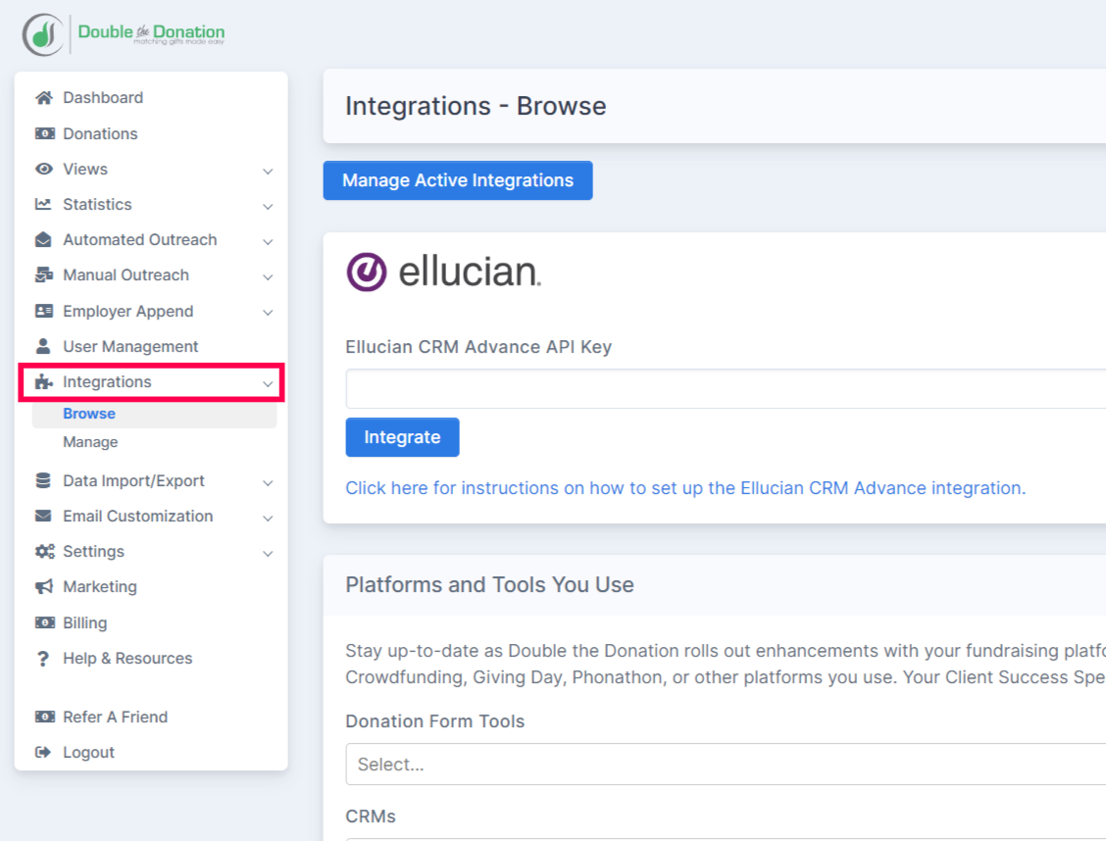Select the Manage submenu item

point(90,442)
